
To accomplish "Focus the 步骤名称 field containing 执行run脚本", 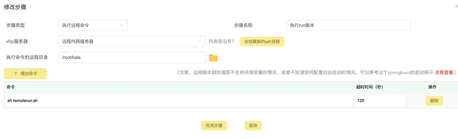I will [x=348, y=25].
